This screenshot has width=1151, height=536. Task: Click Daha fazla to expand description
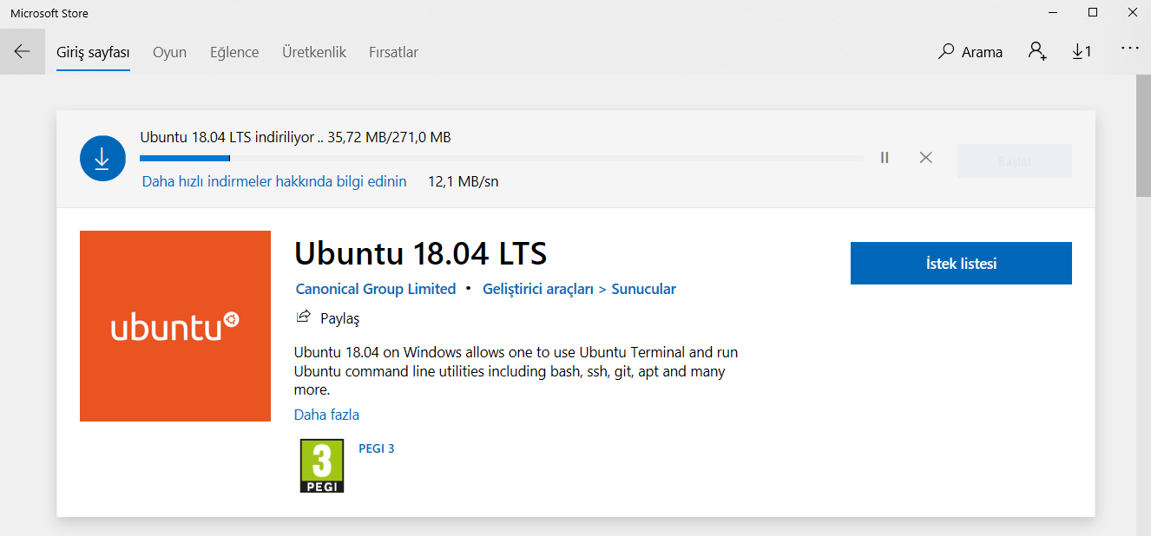(x=326, y=415)
